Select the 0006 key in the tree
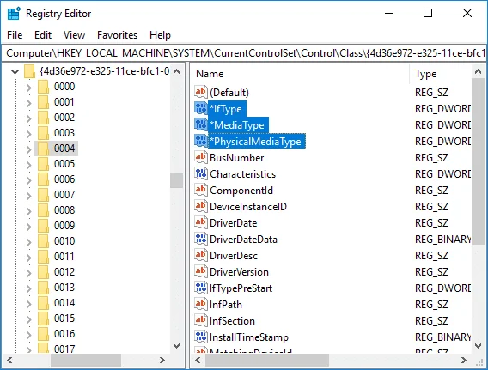Screen dimensions: 488x370 64,179
